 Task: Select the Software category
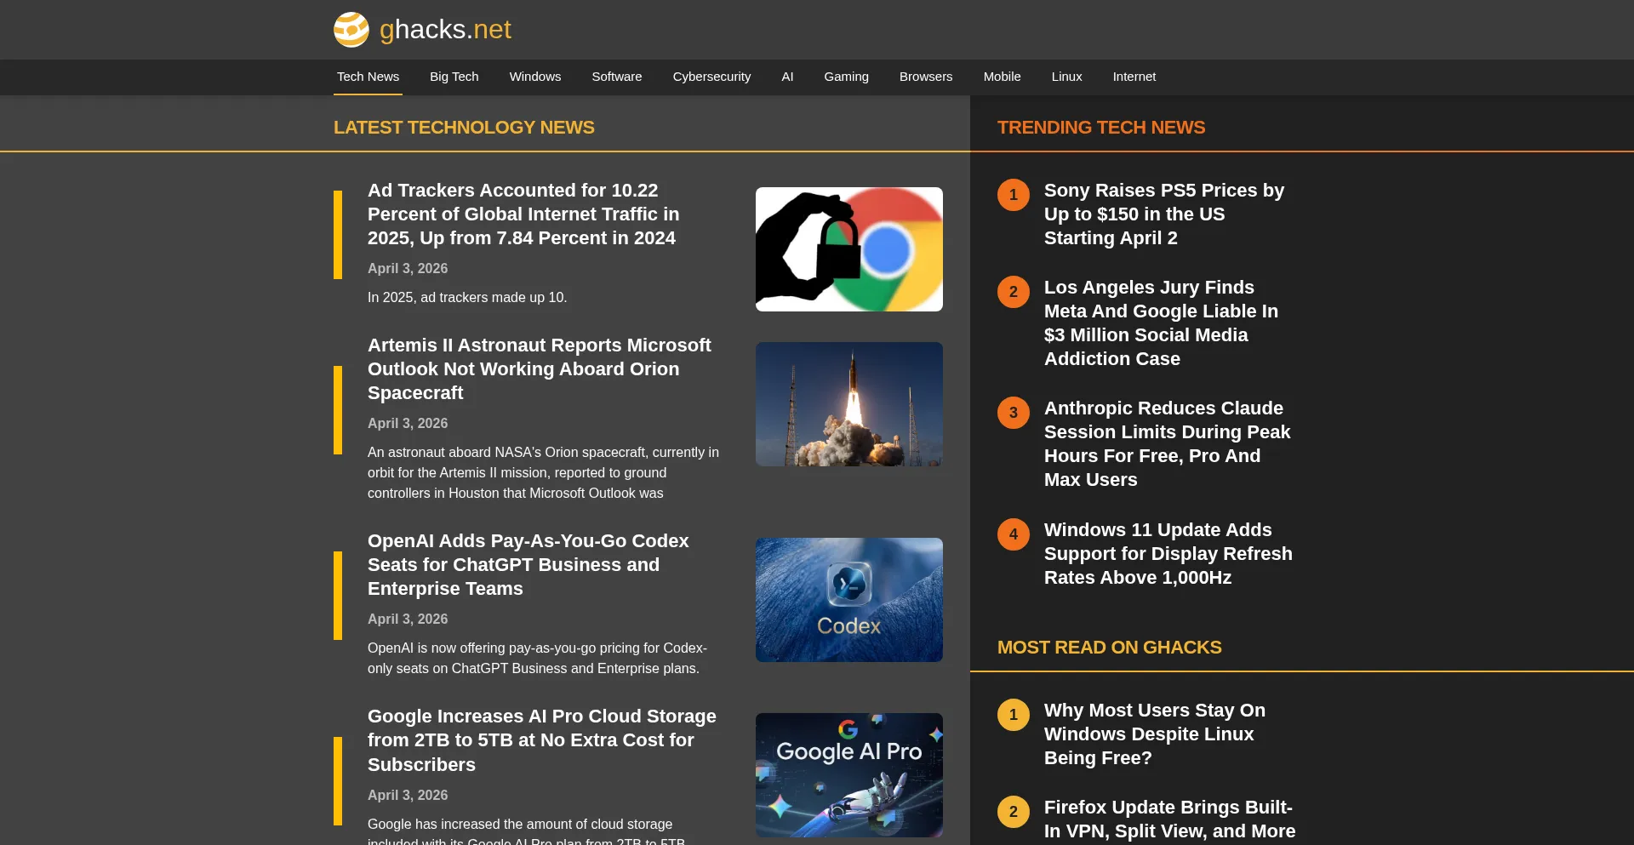(x=617, y=77)
